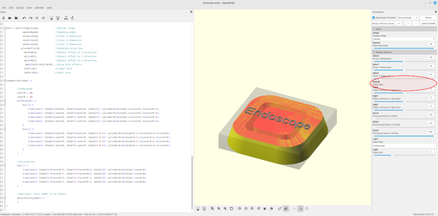Click the LabS label size slider handle

click(x=392, y=155)
